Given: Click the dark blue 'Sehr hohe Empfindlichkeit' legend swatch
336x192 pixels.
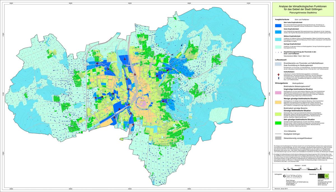Looking at the screenshot, I should [278, 26].
